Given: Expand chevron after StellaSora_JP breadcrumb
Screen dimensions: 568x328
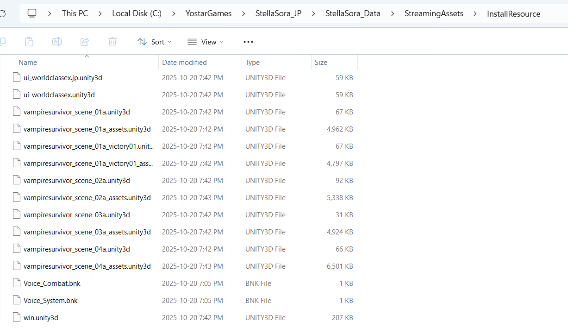Looking at the screenshot, I should click(x=313, y=13).
